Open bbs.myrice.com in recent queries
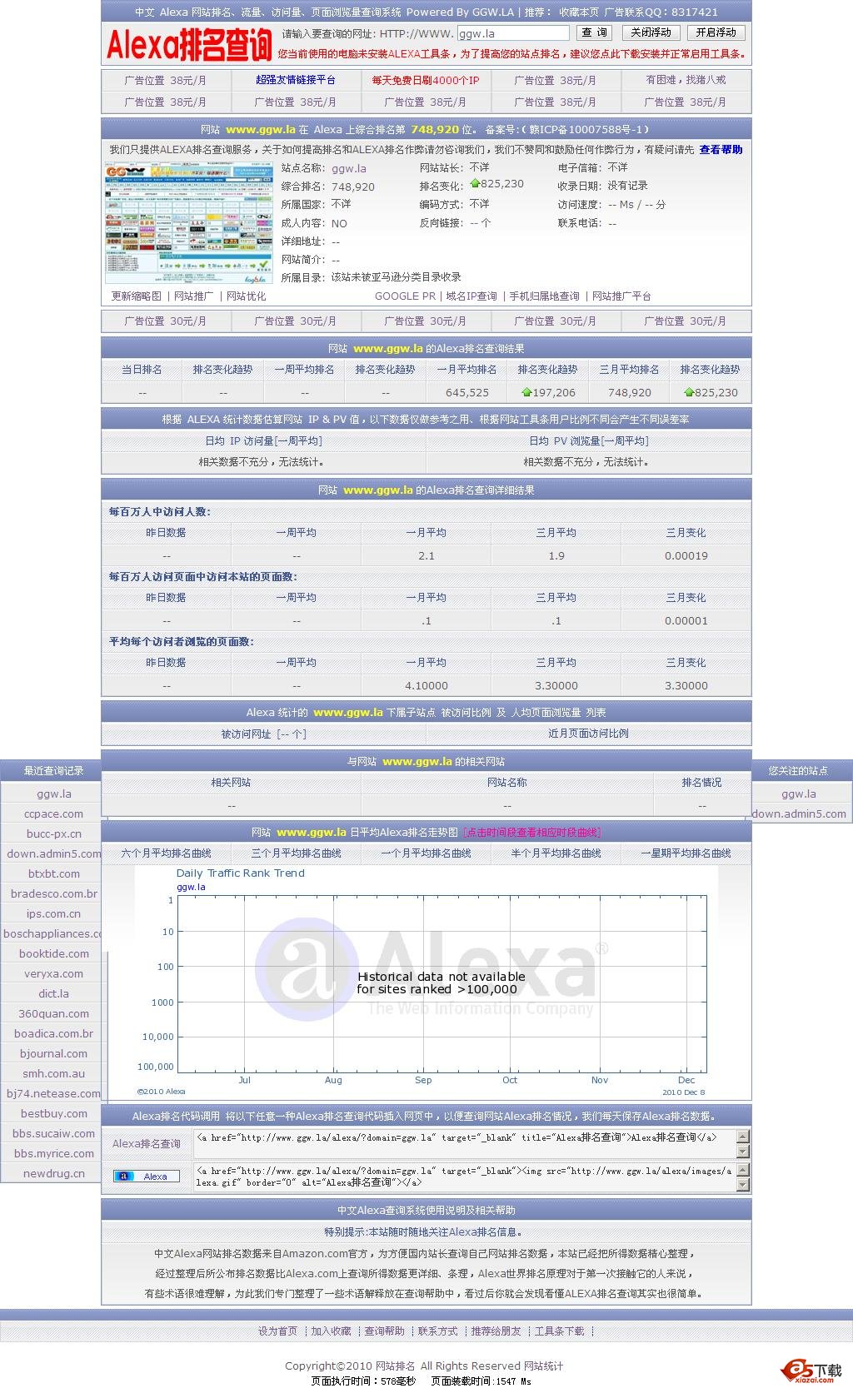Viewport: 853px width, 1388px height. point(53,1154)
